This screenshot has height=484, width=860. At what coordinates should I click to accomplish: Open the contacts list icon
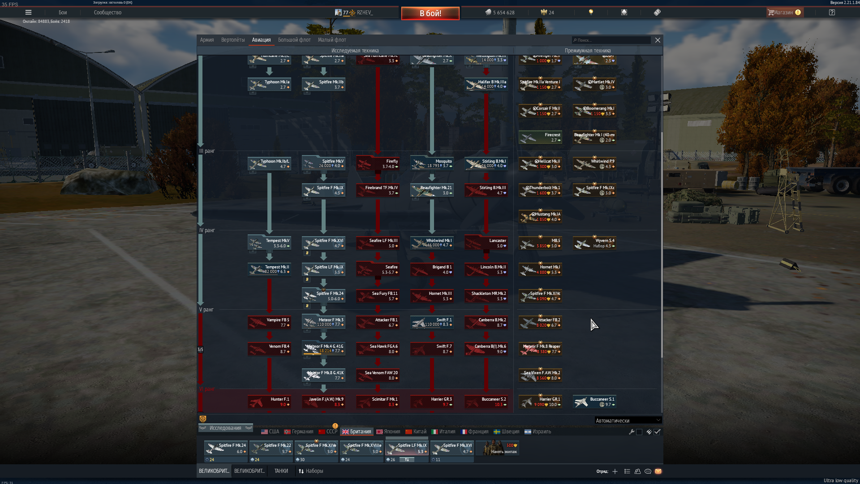[x=627, y=471]
